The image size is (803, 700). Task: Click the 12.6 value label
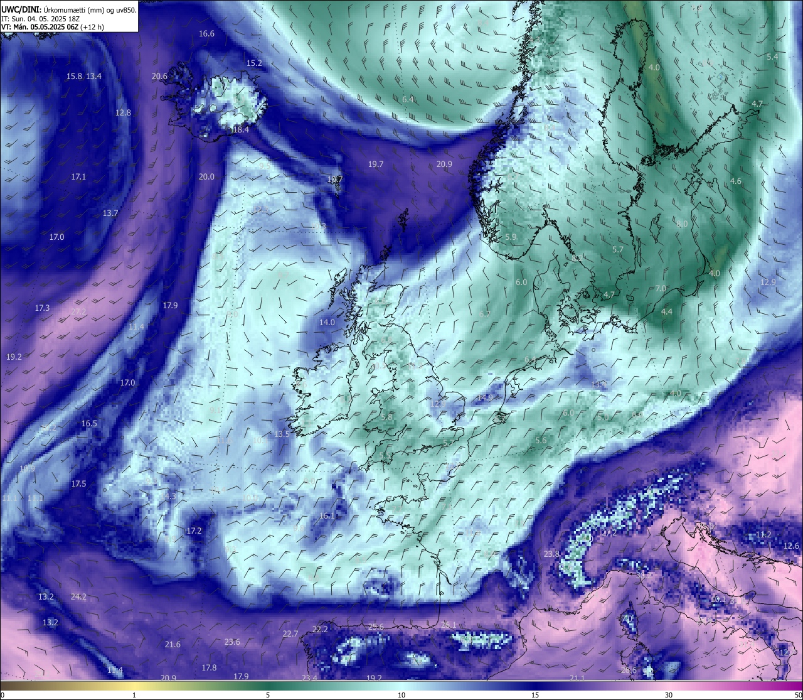coord(791,546)
